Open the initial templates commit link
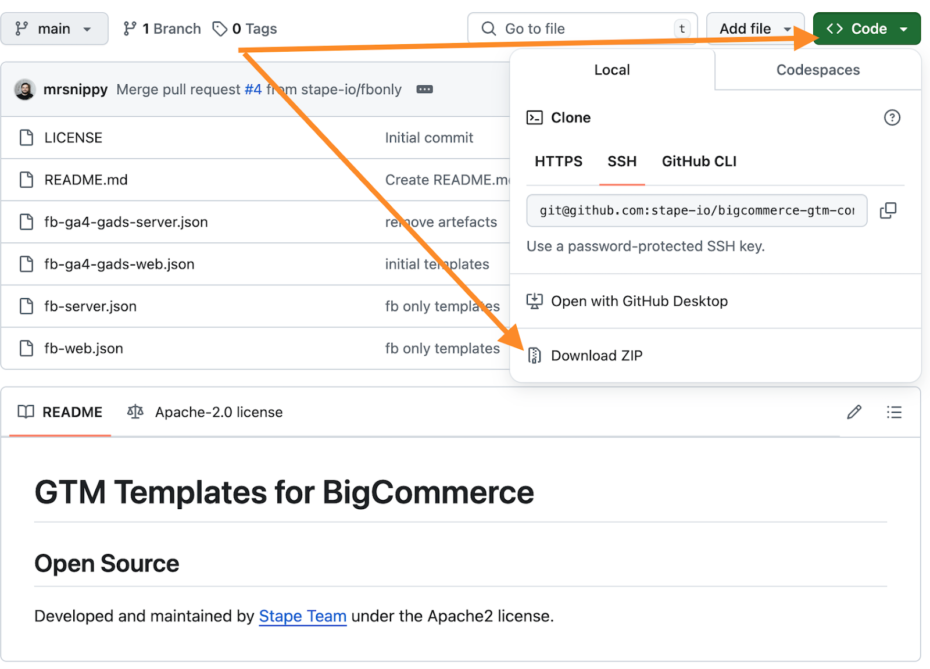 coord(437,264)
